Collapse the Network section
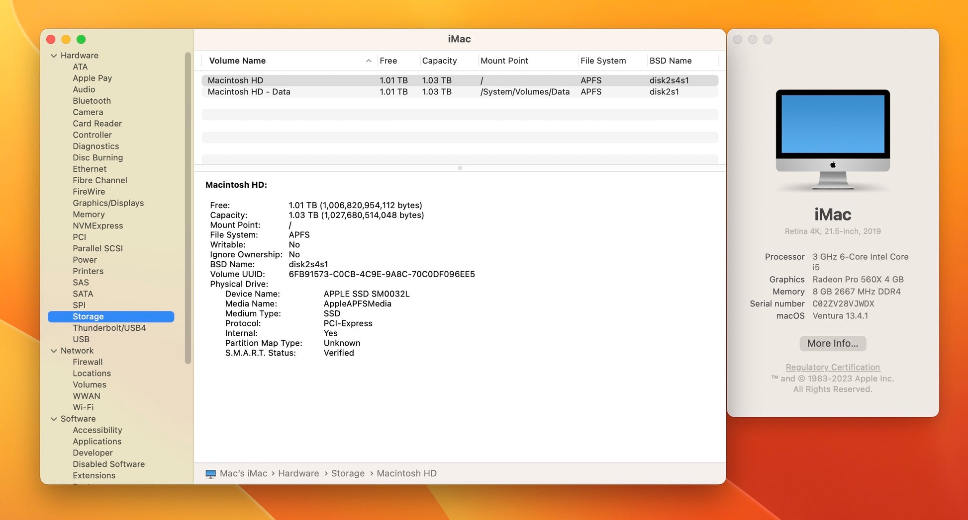The image size is (968, 520). pos(54,351)
